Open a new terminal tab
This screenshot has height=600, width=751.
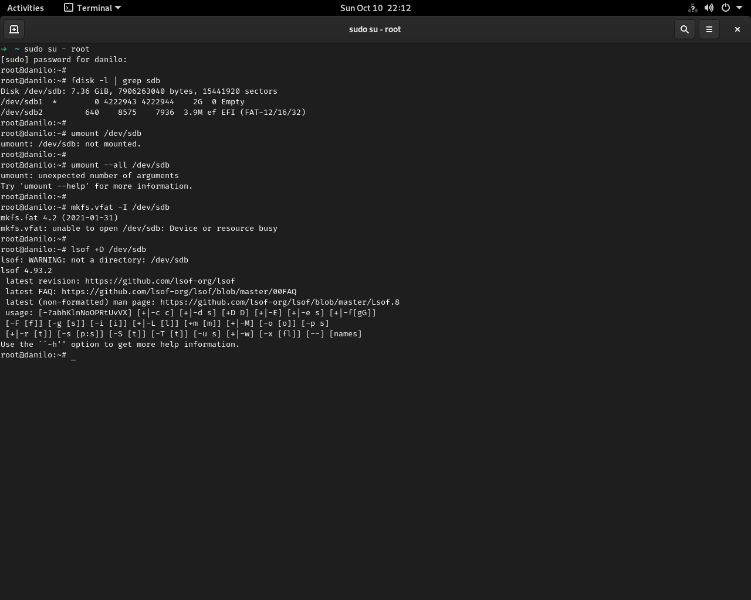[x=14, y=29]
